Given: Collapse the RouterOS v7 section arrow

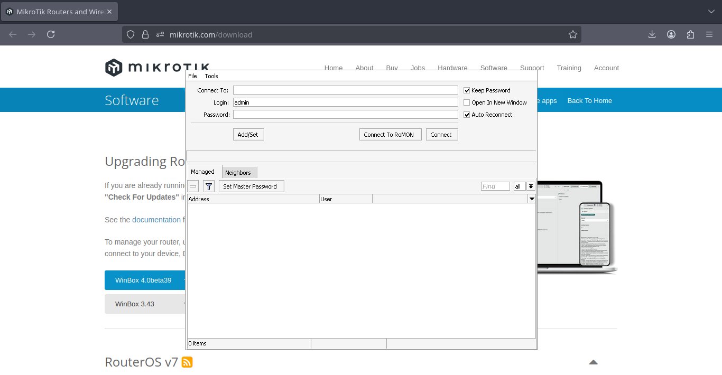Looking at the screenshot, I should click(x=593, y=362).
